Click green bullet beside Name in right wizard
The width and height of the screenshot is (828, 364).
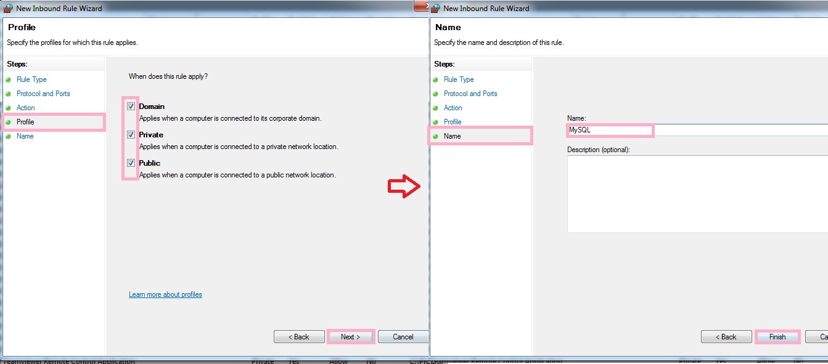(436, 137)
